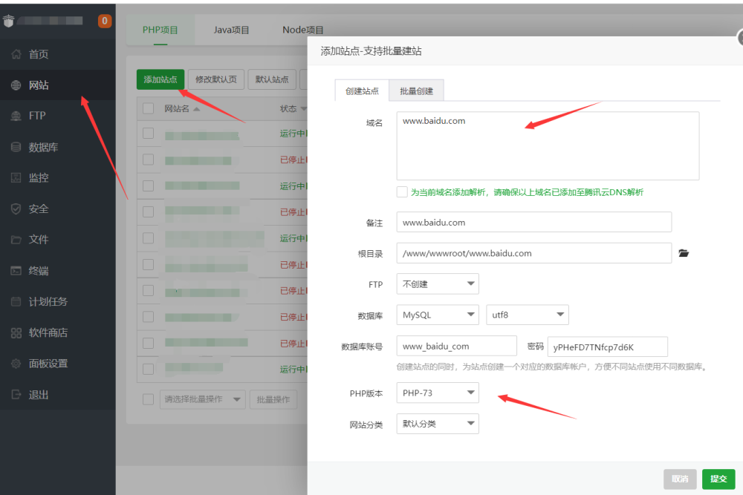Open the FTP 不创建 dropdown
Screen dimensions: 743x495
(438, 283)
